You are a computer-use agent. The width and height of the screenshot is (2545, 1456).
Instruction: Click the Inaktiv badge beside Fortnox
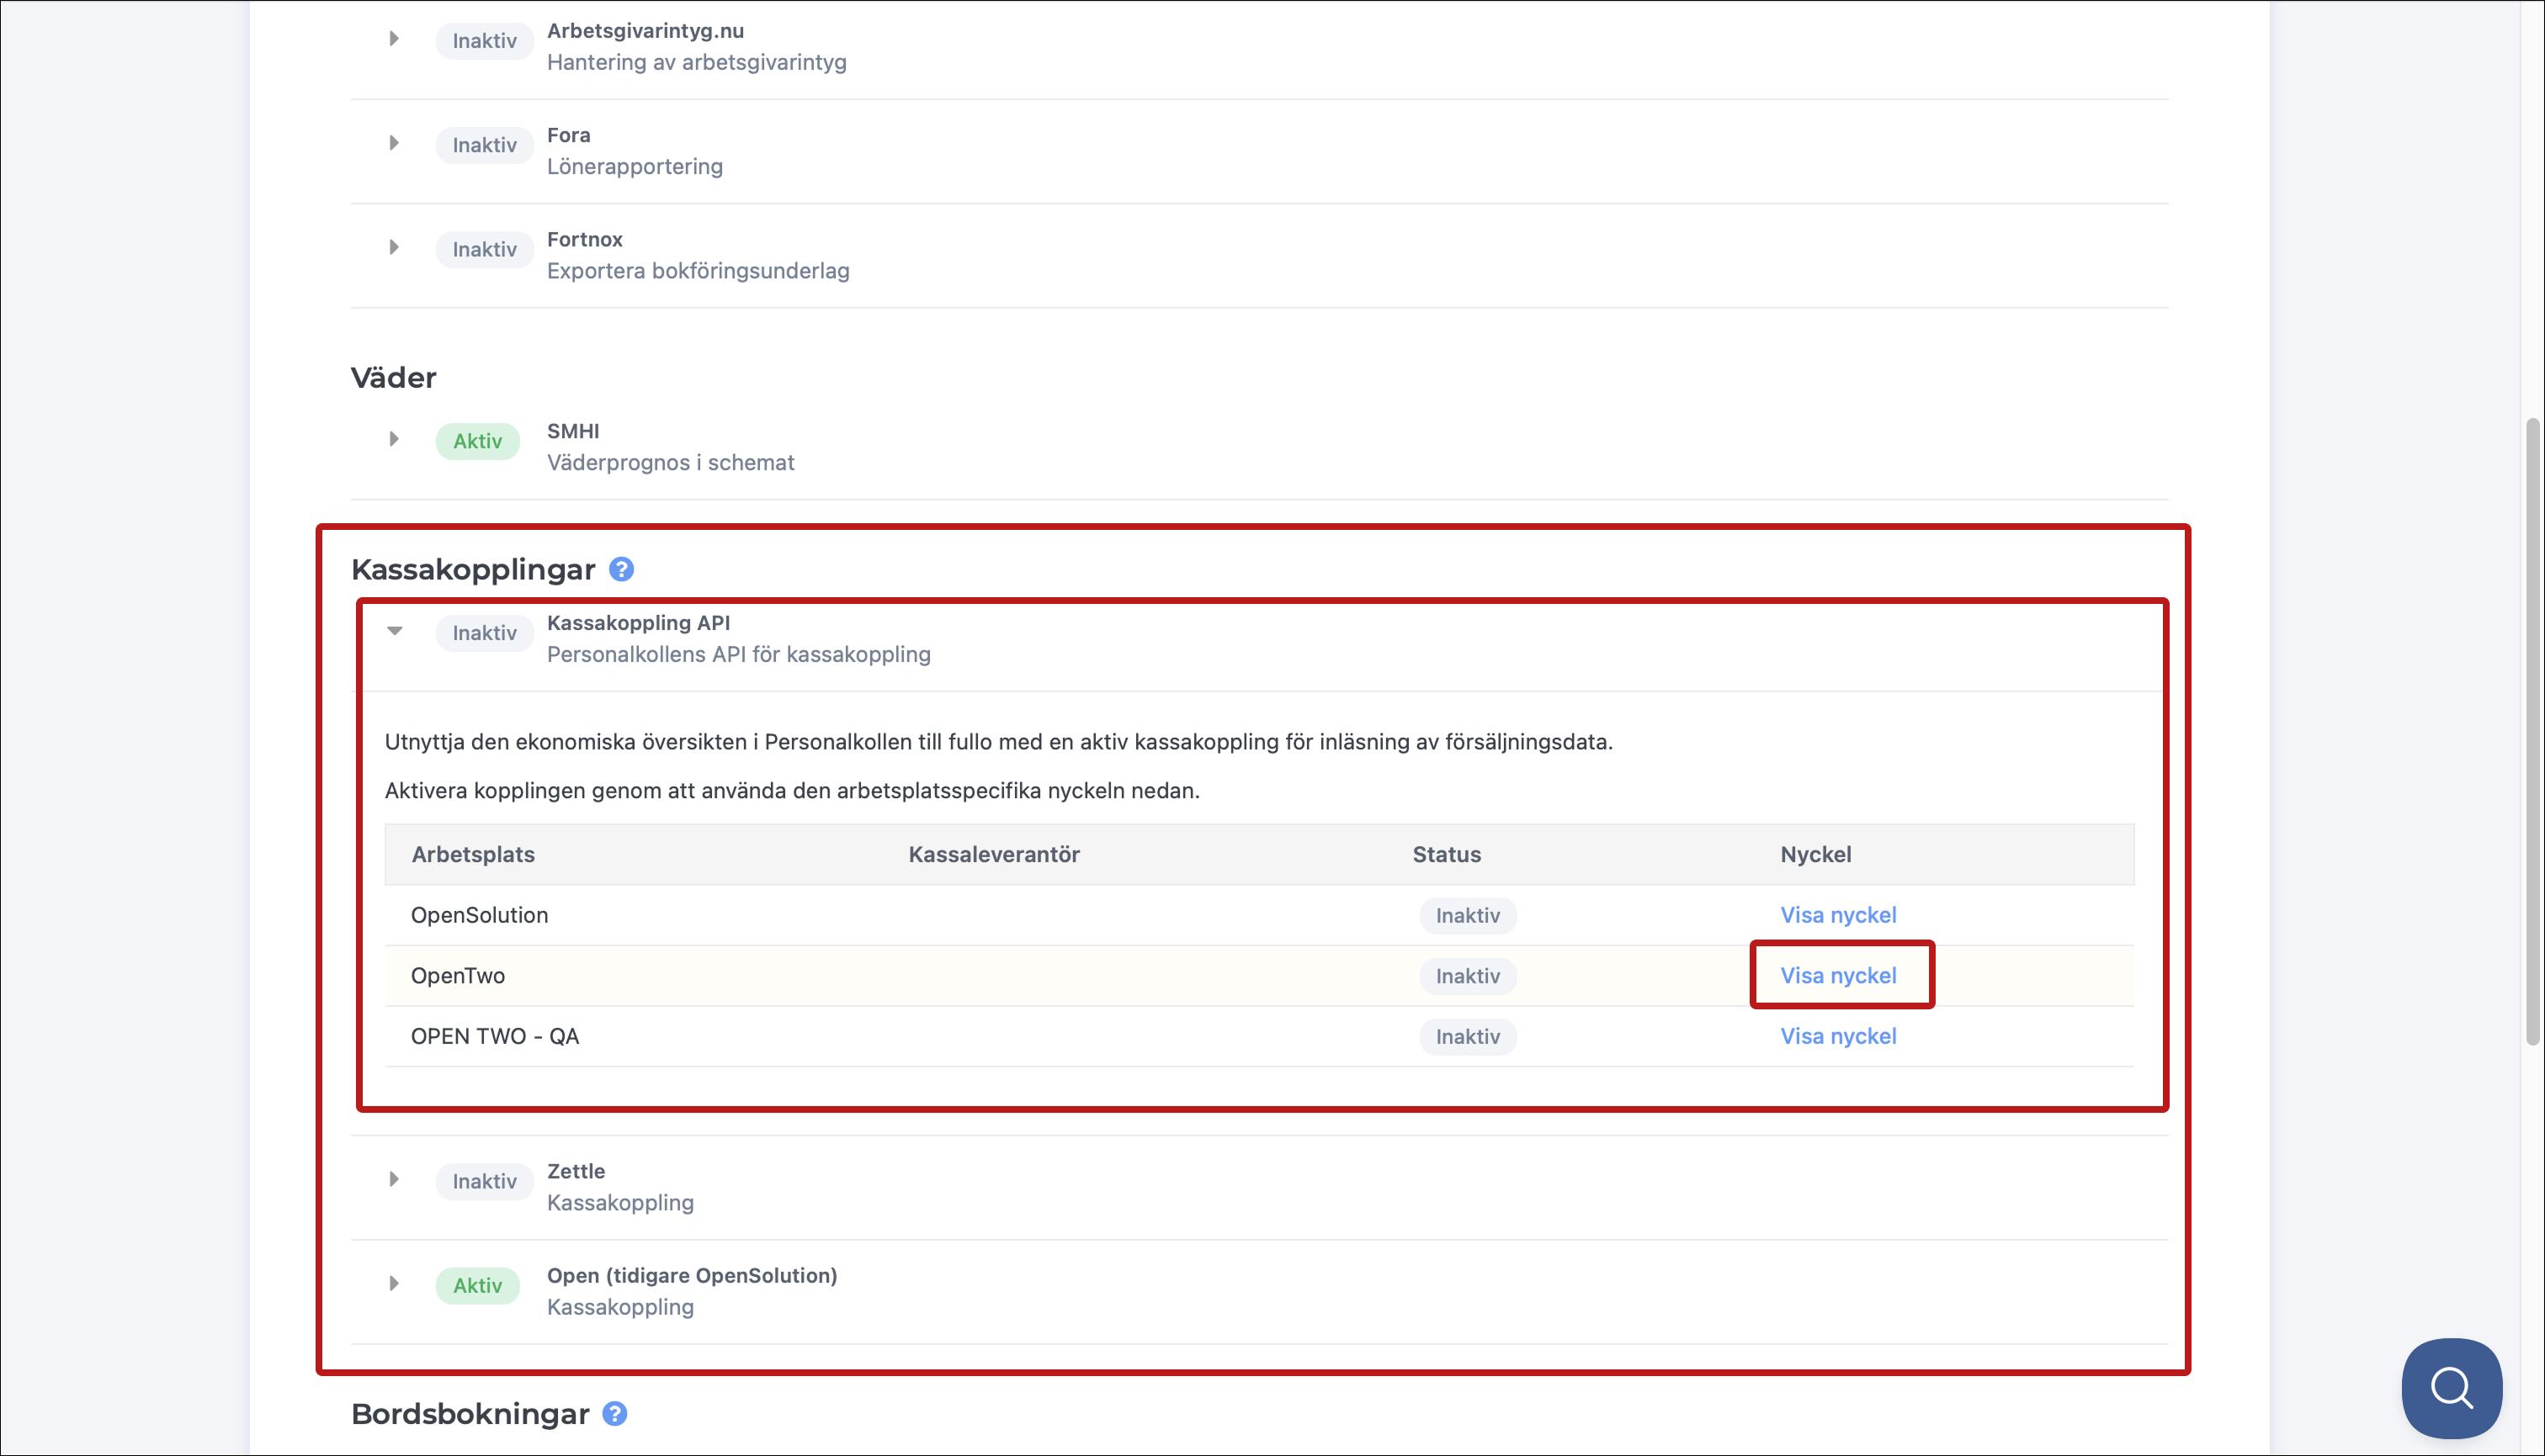(x=484, y=249)
